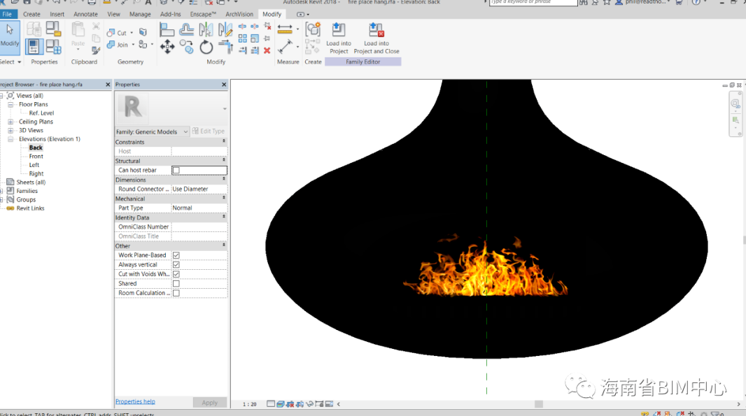Expand the Ceiling Plans tree node
The image size is (746, 416).
(11, 122)
